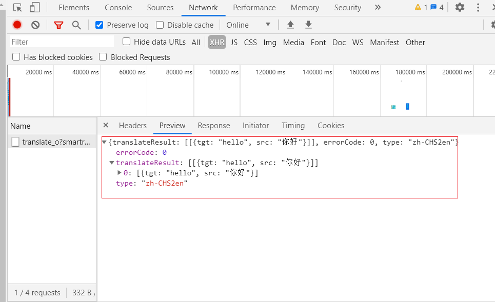Expand the 0 array item node
The height and width of the screenshot is (302, 495).
(120, 173)
